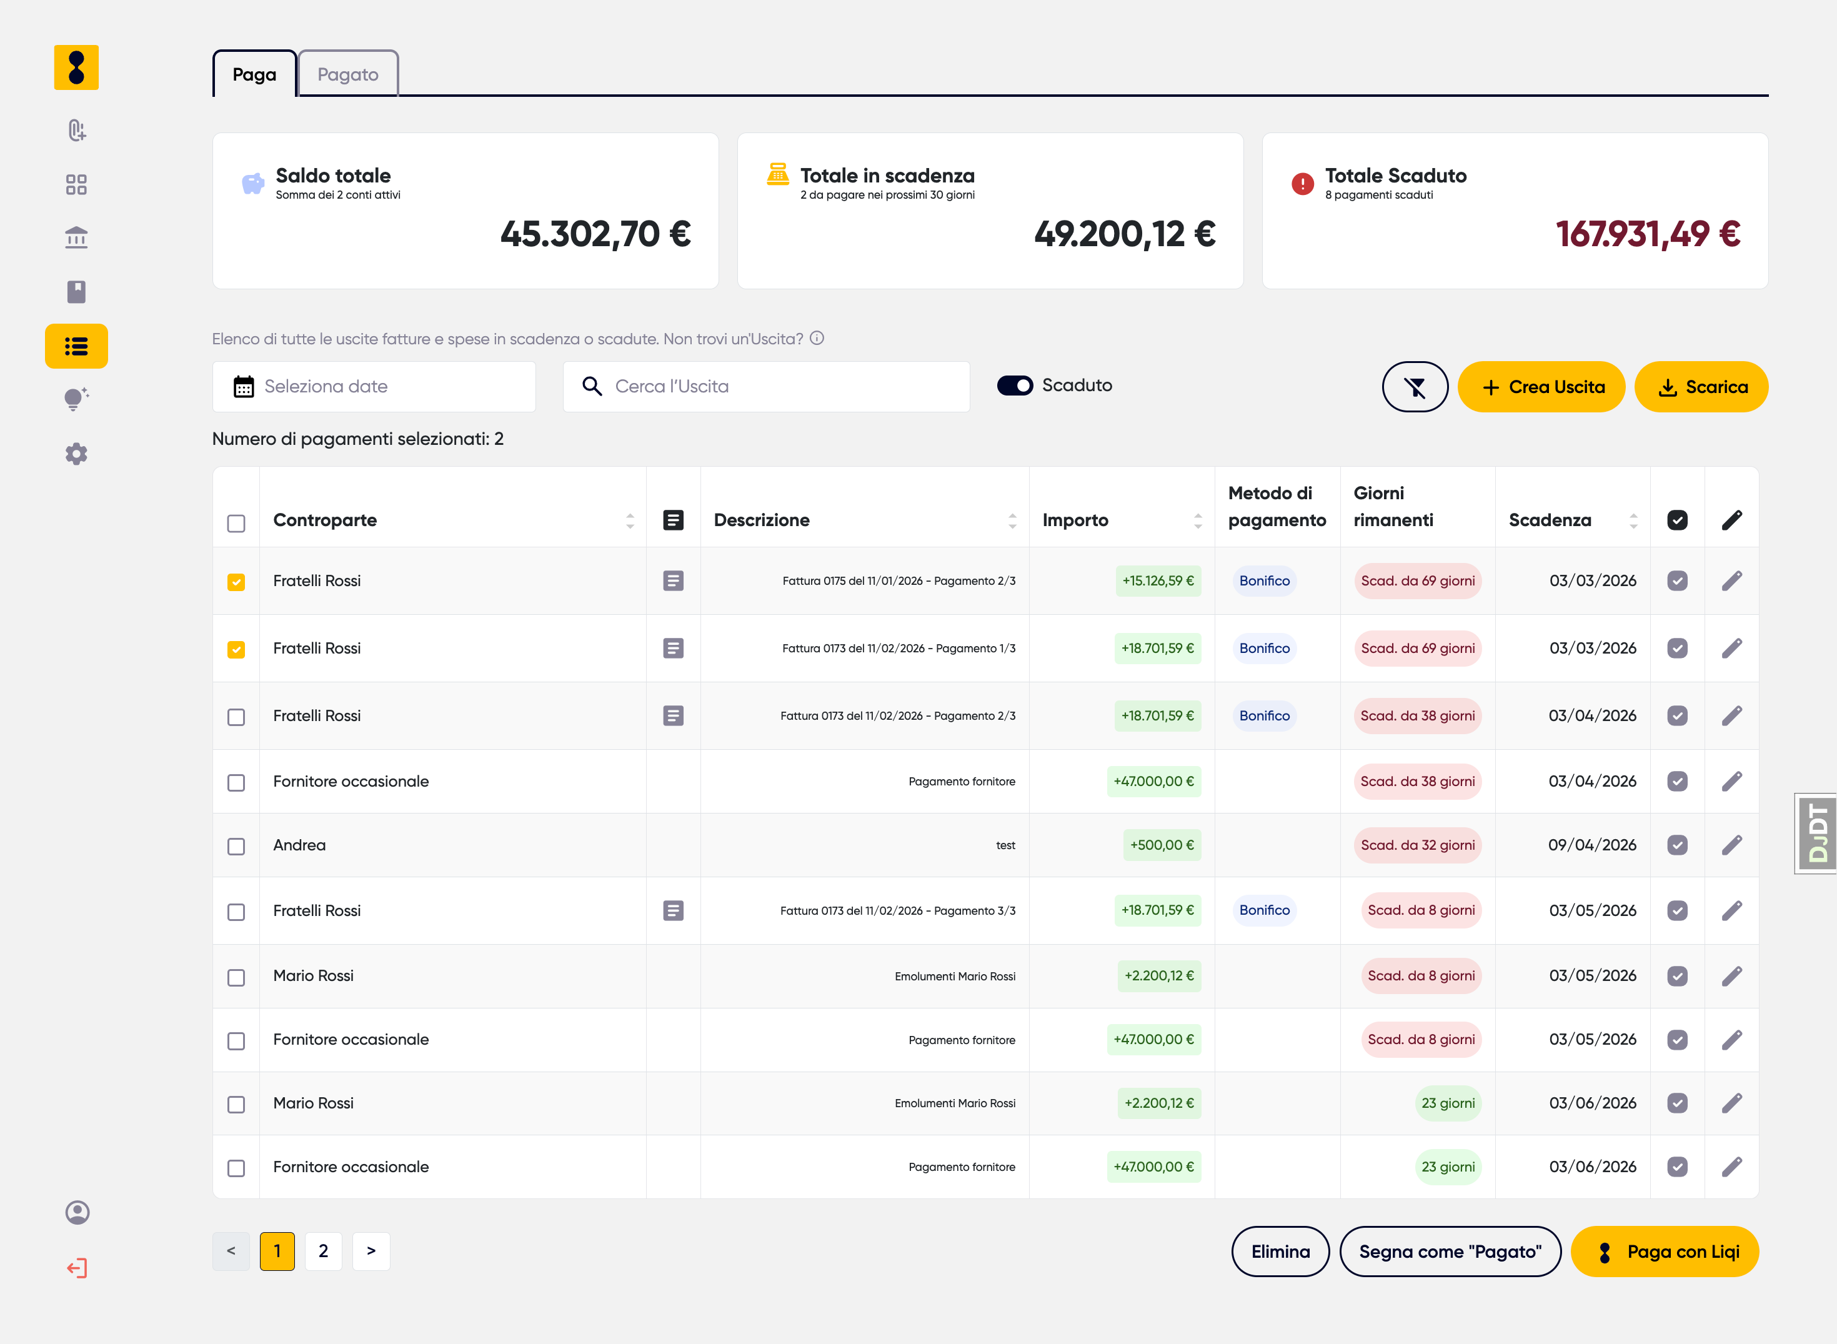Click 'Scad. da 32 giorni' badge
1837x1344 pixels.
[x=1417, y=845]
